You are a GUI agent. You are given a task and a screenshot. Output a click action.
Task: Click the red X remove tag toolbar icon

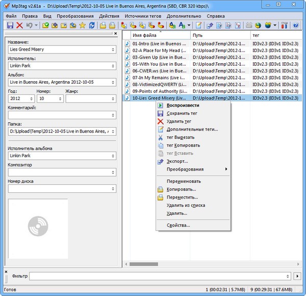click(20, 25)
